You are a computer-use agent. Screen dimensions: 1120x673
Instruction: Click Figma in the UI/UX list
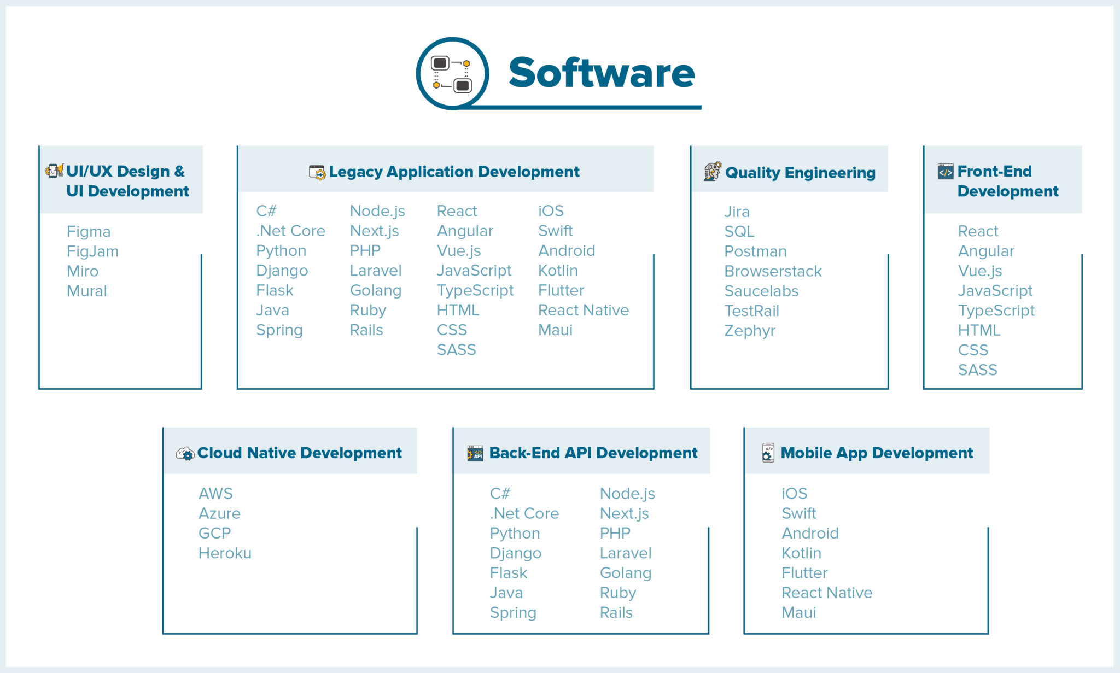[89, 232]
